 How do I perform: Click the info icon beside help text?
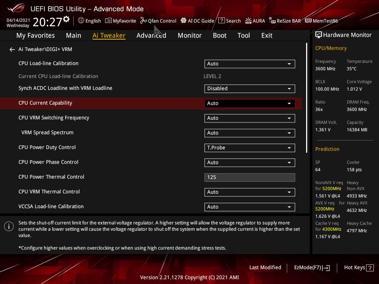click(x=9, y=226)
